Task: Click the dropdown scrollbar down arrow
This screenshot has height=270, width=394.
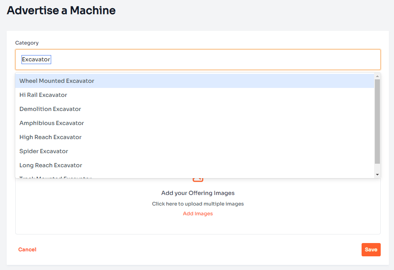Action: coord(377,175)
